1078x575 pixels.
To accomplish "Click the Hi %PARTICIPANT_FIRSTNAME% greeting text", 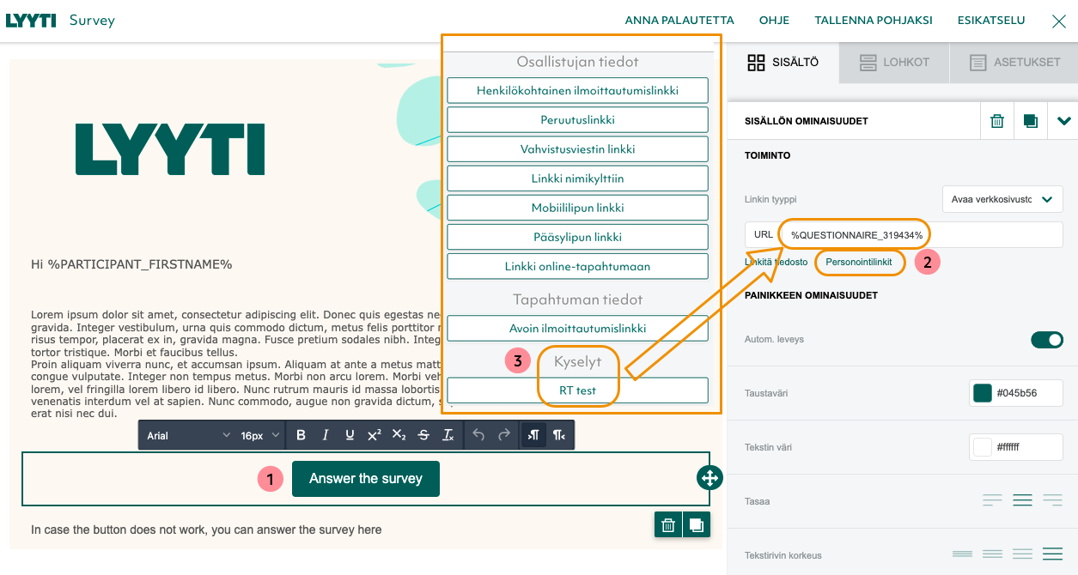I will tap(131, 264).
